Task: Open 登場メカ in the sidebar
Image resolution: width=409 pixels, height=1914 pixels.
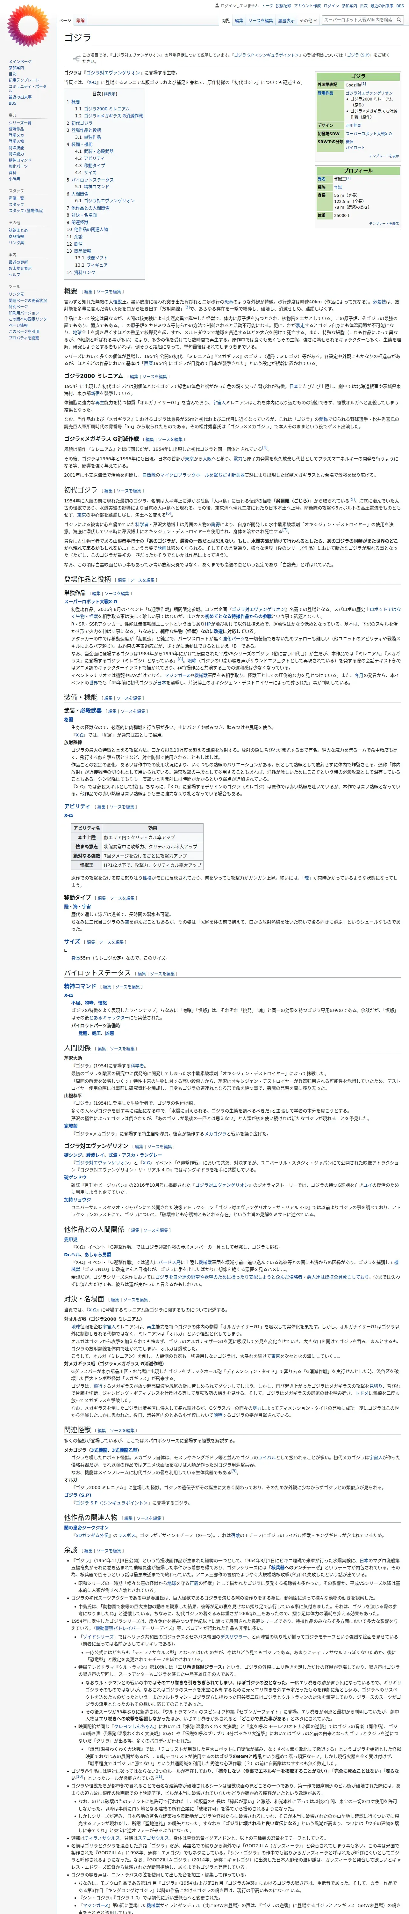Action: (16, 135)
